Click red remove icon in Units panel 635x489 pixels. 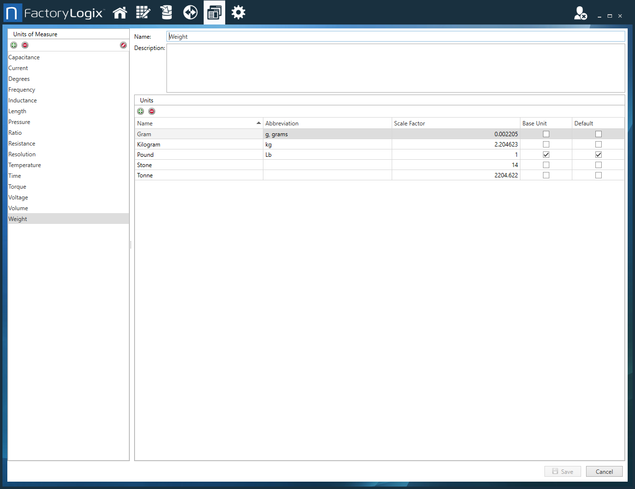pos(152,111)
